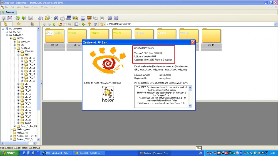Click the Slide show toolbar icon
The image size is (278, 156).
pos(89,18)
